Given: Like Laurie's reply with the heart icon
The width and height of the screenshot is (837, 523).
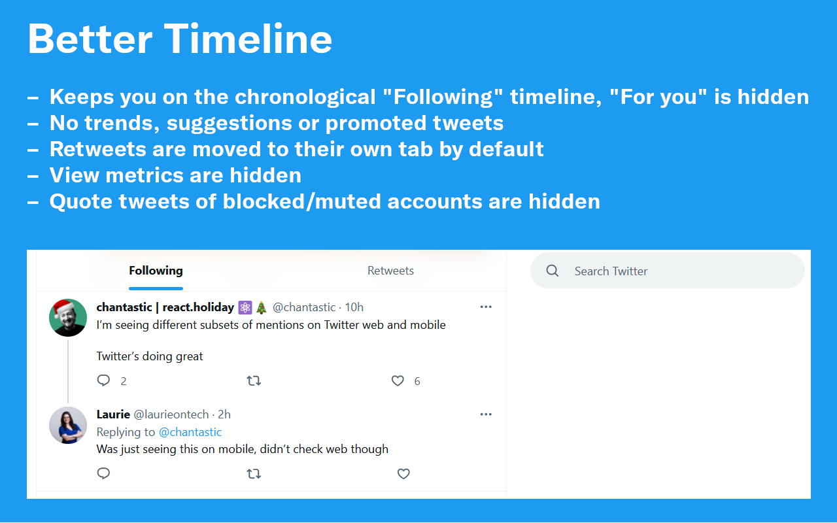Looking at the screenshot, I should tap(403, 473).
